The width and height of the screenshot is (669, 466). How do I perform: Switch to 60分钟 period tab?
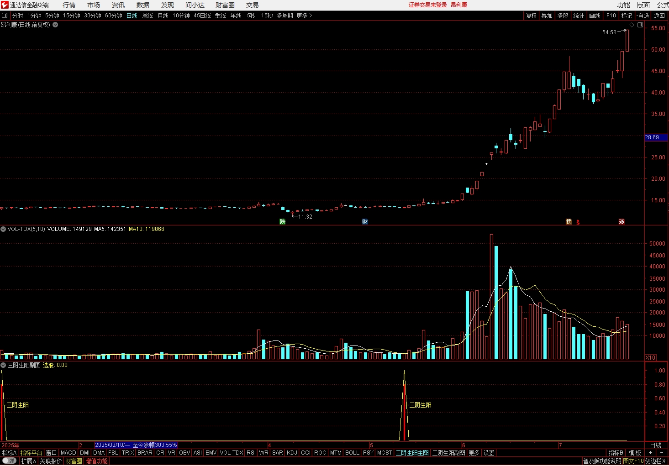pyautogui.click(x=114, y=16)
